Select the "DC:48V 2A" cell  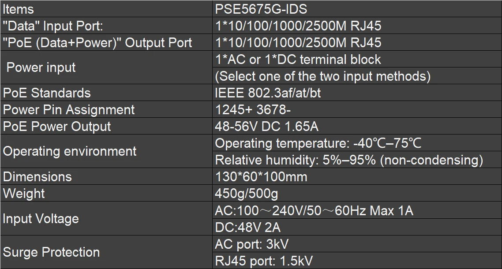(247, 227)
